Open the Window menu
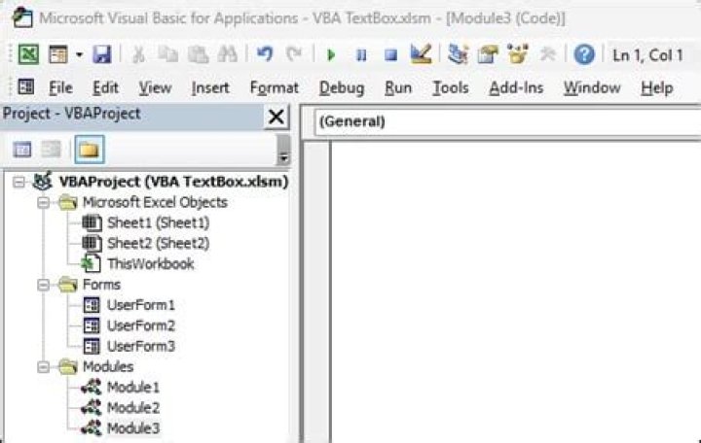 pyautogui.click(x=592, y=87)
